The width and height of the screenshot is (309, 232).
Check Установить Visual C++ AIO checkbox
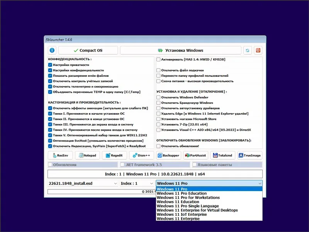coord(158,130)
